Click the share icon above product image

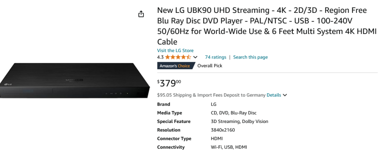click(141, 14)
